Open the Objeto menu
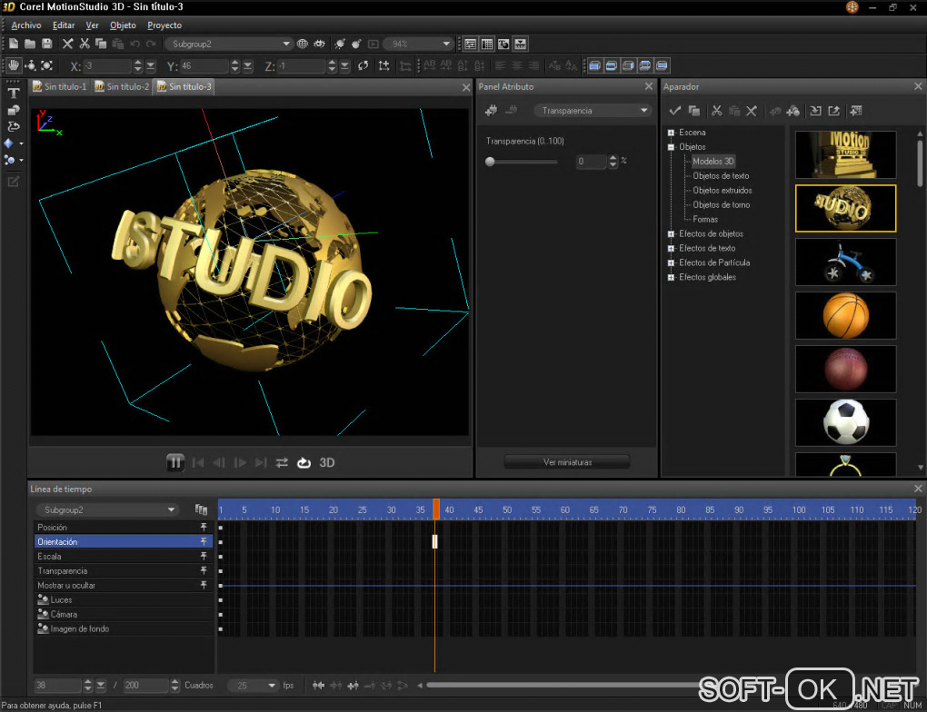 123,25
